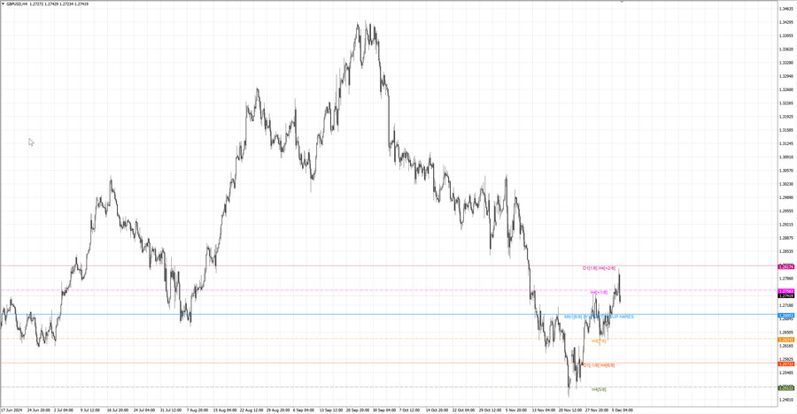797x414 pixels.
Task: Click the black current price tag 1.27419
Action: 786,295
